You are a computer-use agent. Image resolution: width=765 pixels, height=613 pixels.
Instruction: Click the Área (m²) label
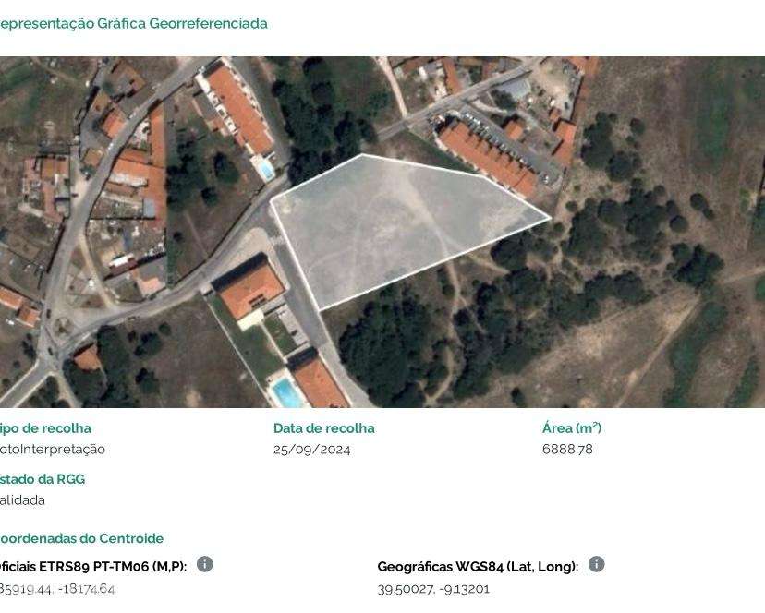point(572,428)
